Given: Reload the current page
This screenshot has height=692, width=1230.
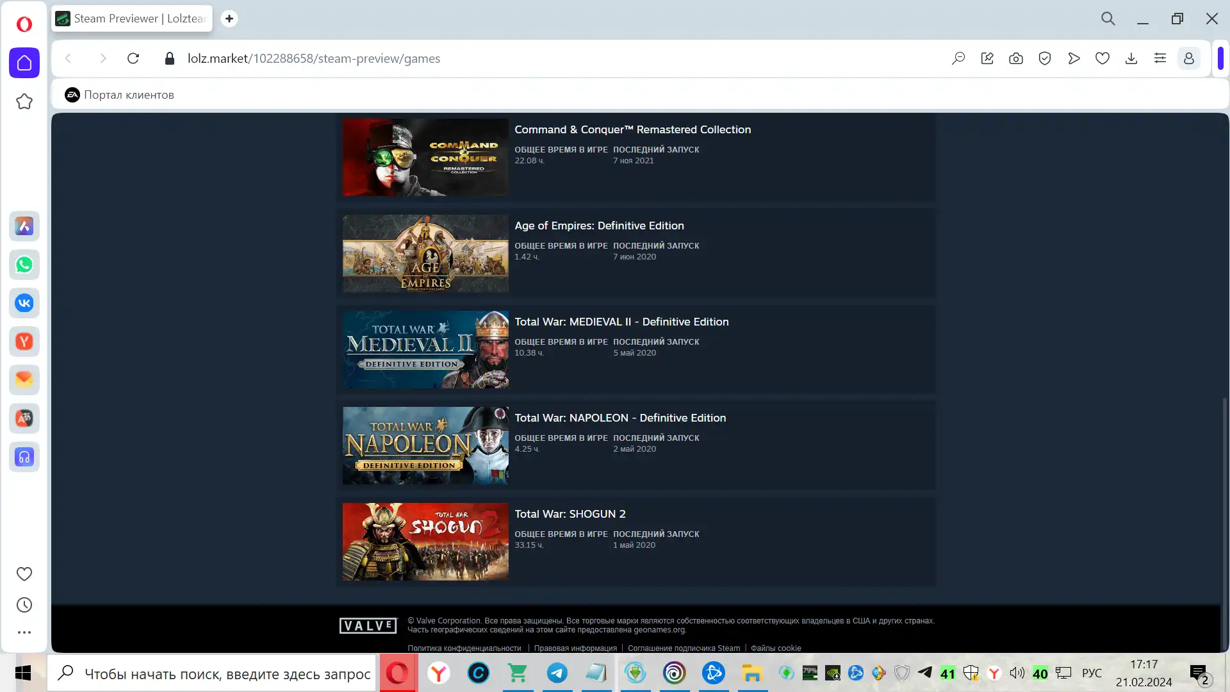Looking at the screenshot, I should click(x=133, y=58).
